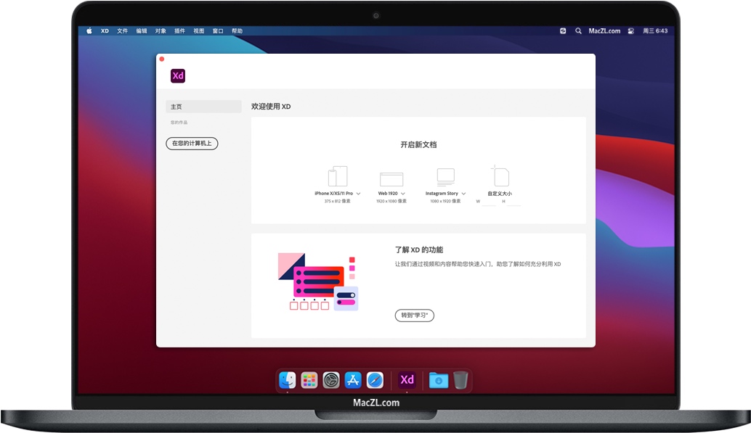Open the 文件 menu
Screen dimensions: 751x433
pyautogui.click(x=123, y=31)
